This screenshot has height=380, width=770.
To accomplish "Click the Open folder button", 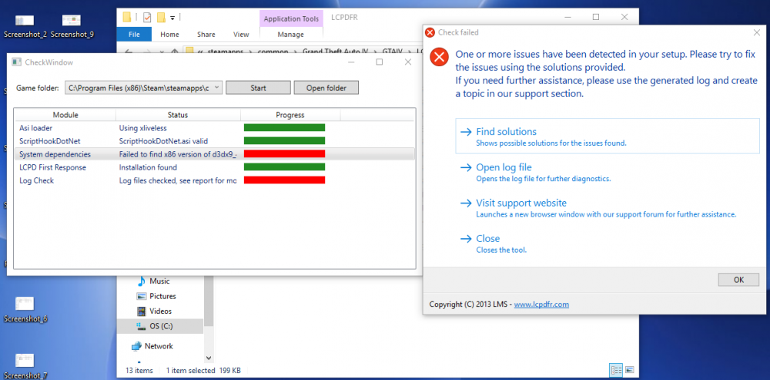I will pos(326,88).
